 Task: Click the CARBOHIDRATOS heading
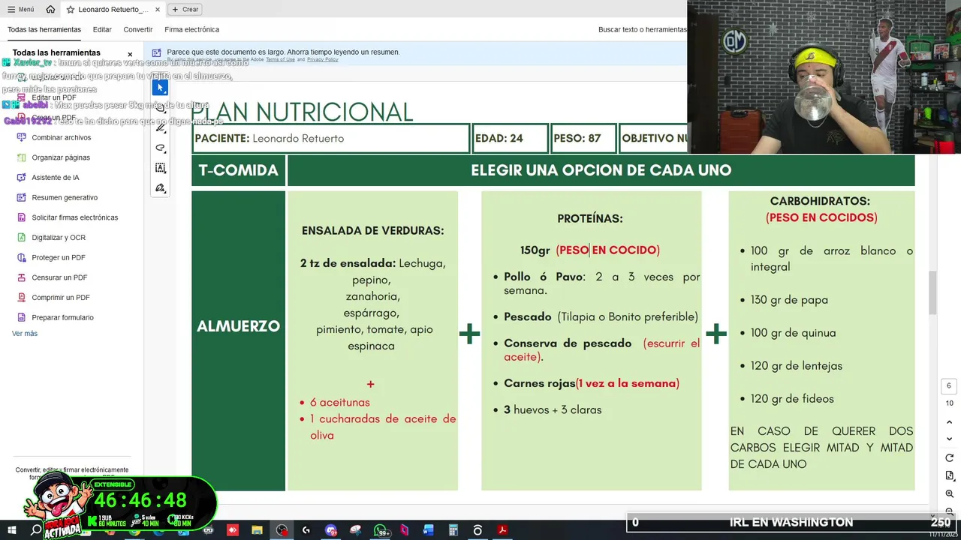(820, 201)
